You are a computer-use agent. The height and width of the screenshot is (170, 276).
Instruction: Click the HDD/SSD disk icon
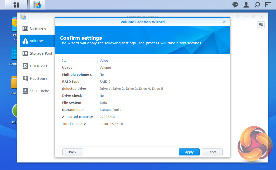pos(25,66)
